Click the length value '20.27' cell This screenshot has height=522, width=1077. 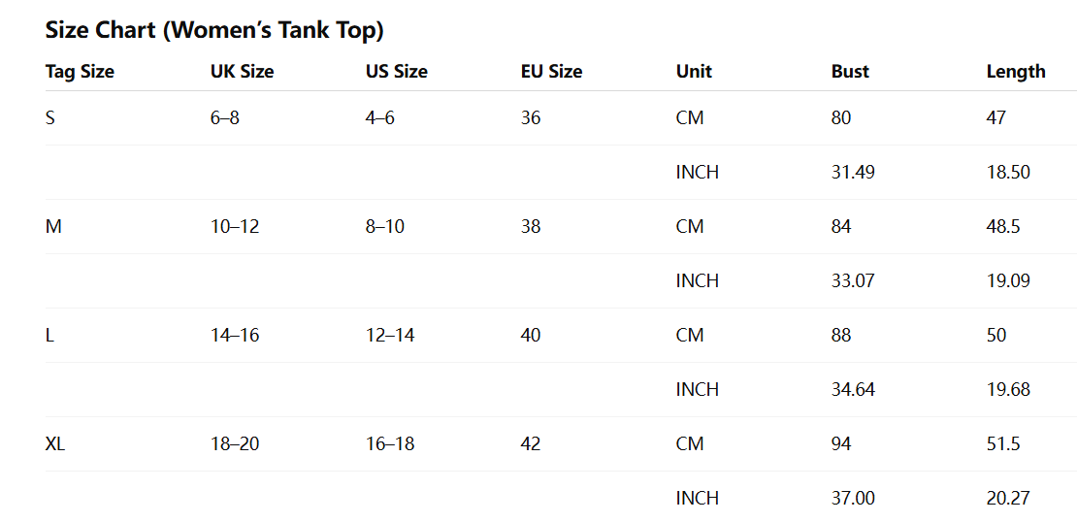coord(1008,498)
